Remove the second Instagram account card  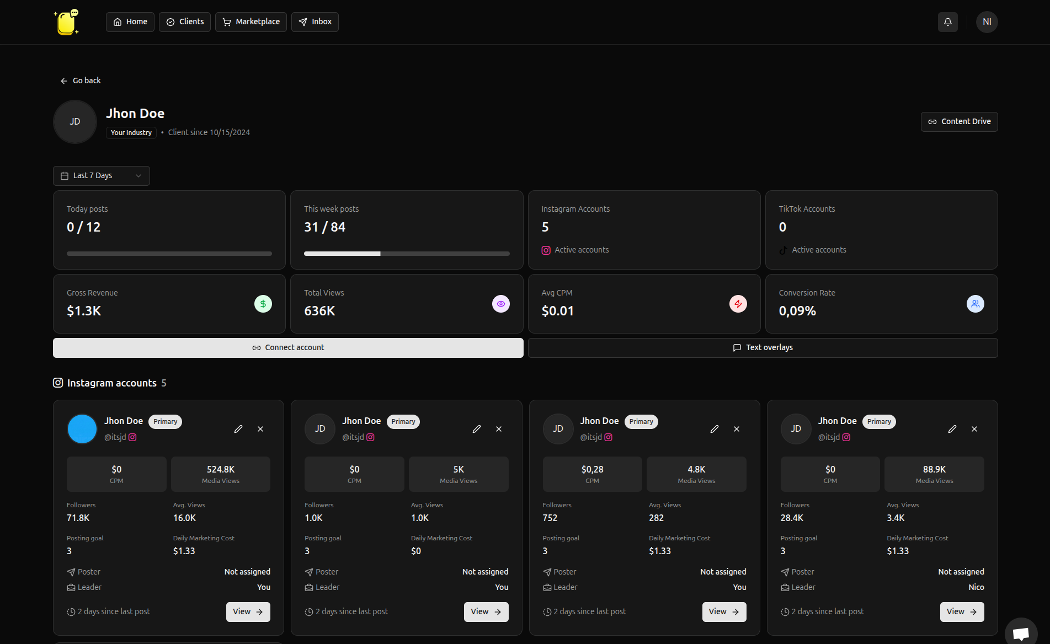point(499,429)
